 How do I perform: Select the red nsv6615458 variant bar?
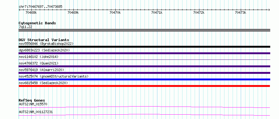point(144,86)
